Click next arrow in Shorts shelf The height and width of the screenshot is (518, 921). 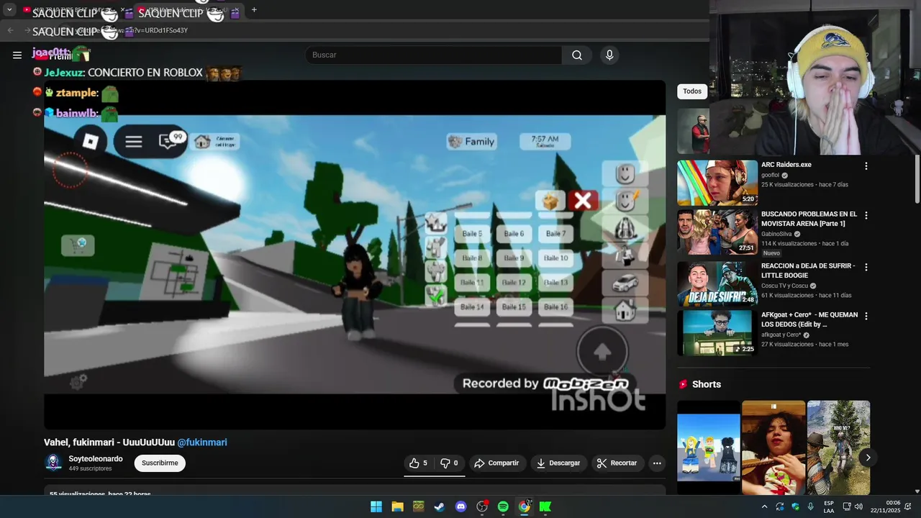[x=868, y=458]
